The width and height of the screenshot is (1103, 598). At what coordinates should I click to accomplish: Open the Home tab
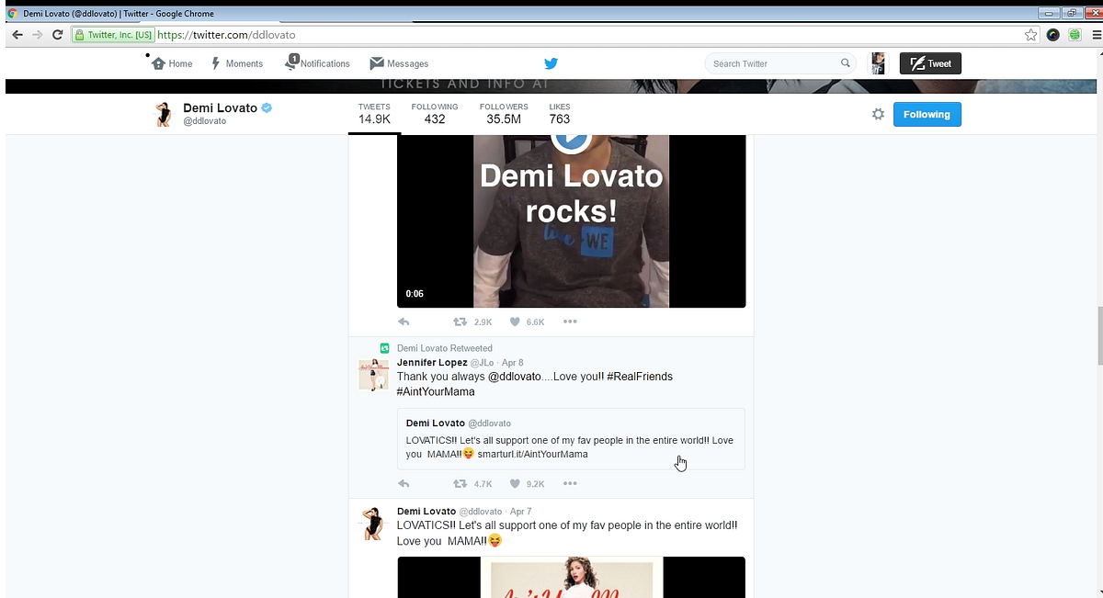pyautogui.click(x=172, y=63)
